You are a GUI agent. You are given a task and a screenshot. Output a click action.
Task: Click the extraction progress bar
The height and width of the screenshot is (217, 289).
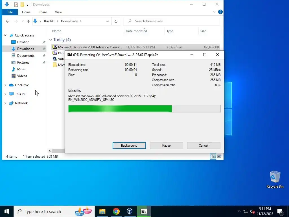point(144,109)
